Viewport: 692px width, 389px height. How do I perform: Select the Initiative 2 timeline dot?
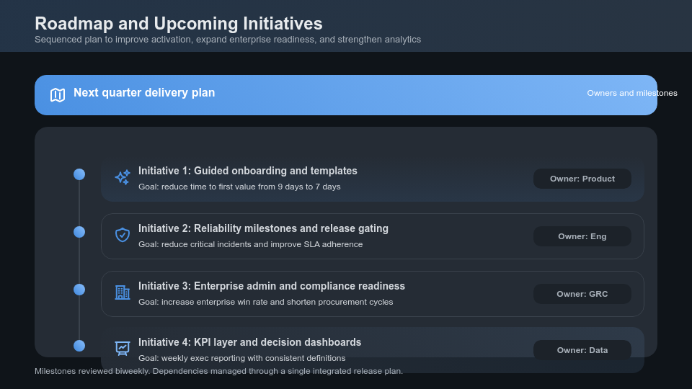pyautogui.click(x=79, y=232)
